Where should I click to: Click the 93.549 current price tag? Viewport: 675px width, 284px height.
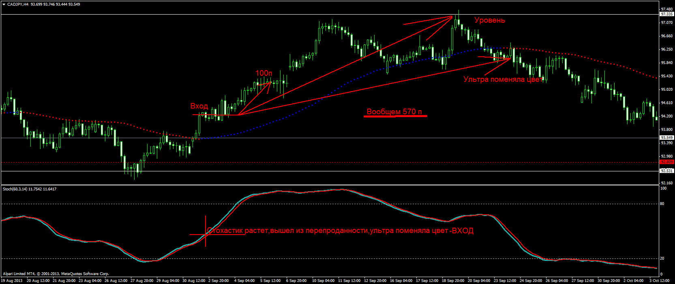(x=667, y=138)
